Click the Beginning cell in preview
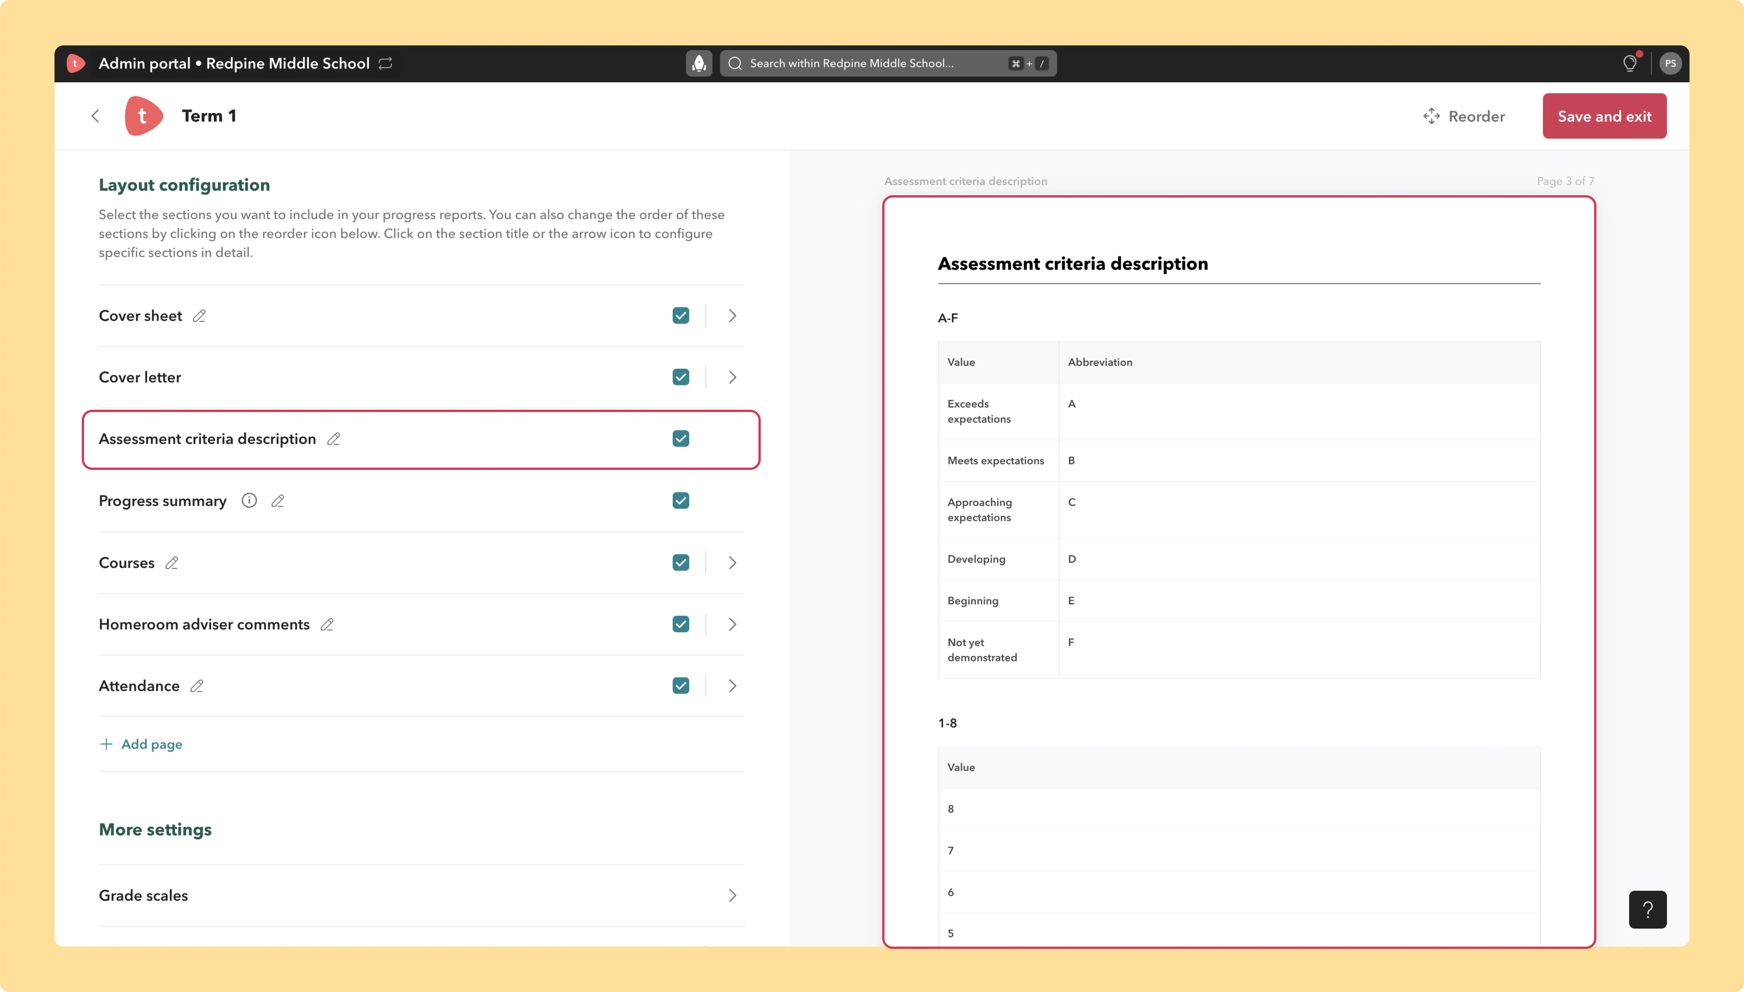This screenshot has height=992, width=1744. coord(998,601)
